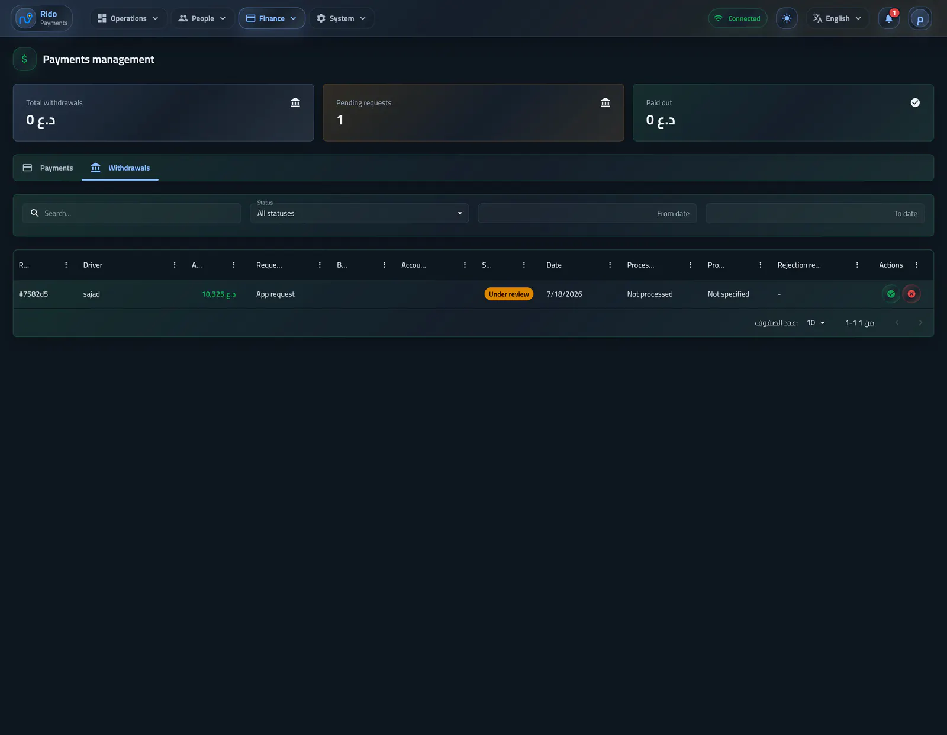The image size is (947, 735).
Task: Go to previous table page
Action: point(897,323)
